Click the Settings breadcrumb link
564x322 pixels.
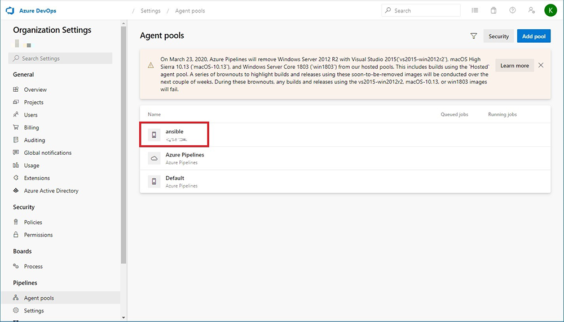pos(151,11)
